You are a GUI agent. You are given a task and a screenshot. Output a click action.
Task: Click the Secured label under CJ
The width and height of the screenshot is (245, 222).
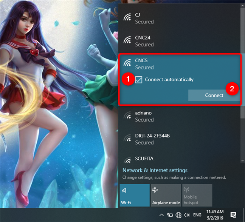[144, 22]
